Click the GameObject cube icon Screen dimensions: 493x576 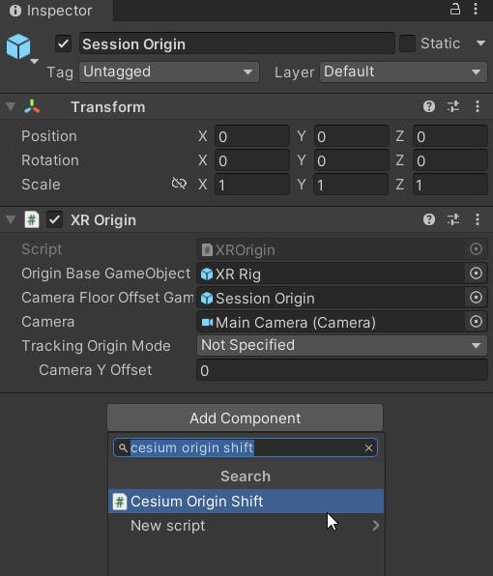(18, 46)
